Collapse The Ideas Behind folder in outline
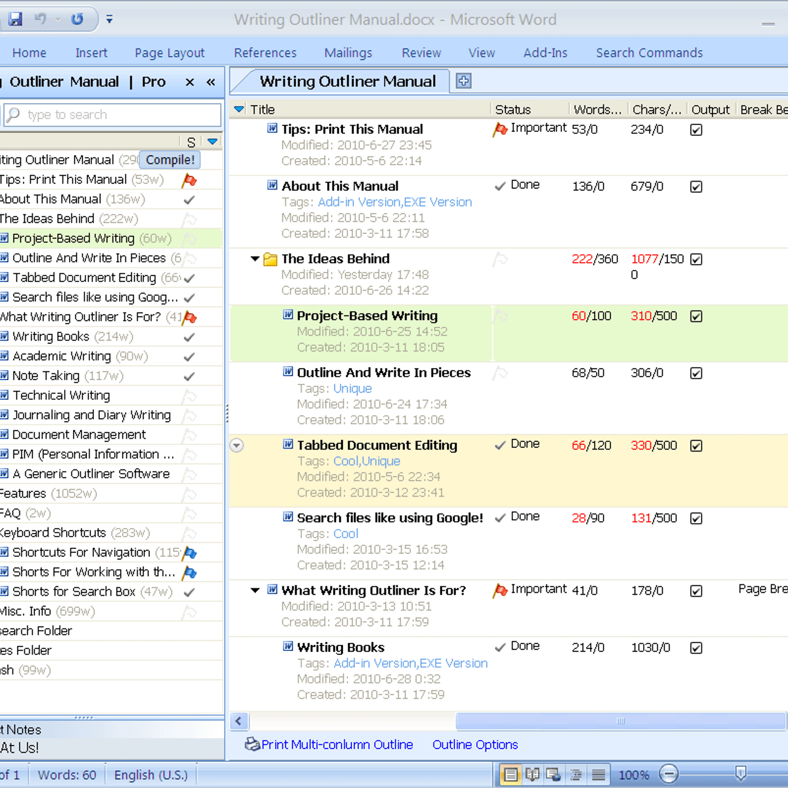788x788 pixels. pyautogui.click(x=255, y=259)
